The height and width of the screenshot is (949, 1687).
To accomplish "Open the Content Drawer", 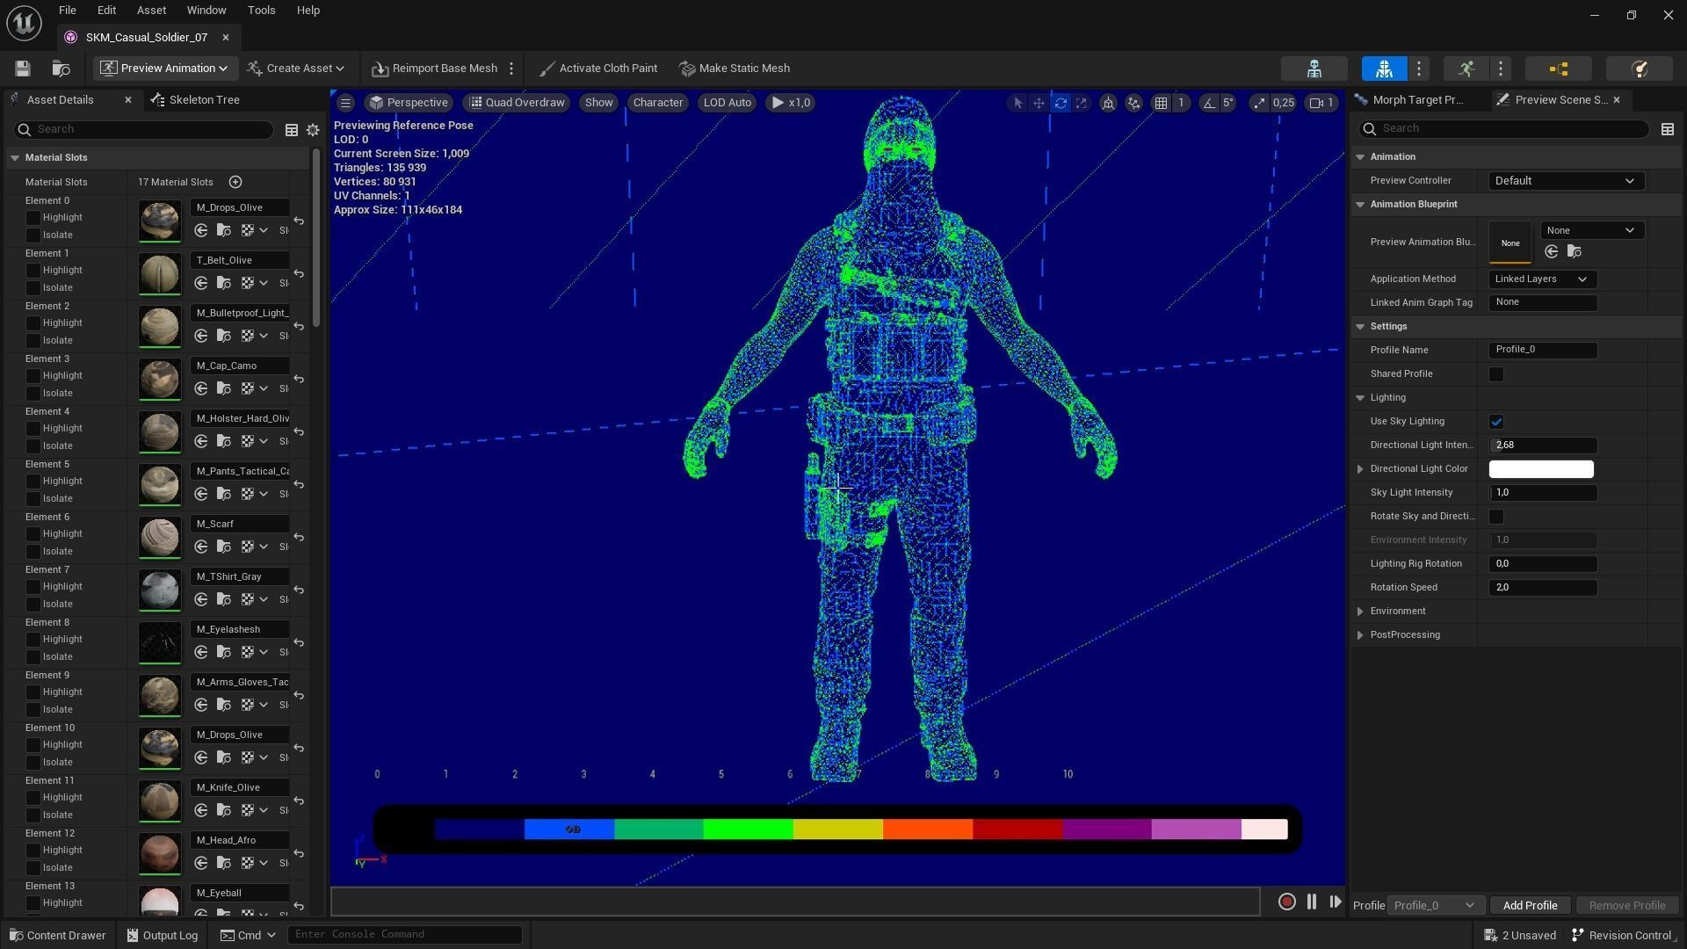I will (58, 936).
